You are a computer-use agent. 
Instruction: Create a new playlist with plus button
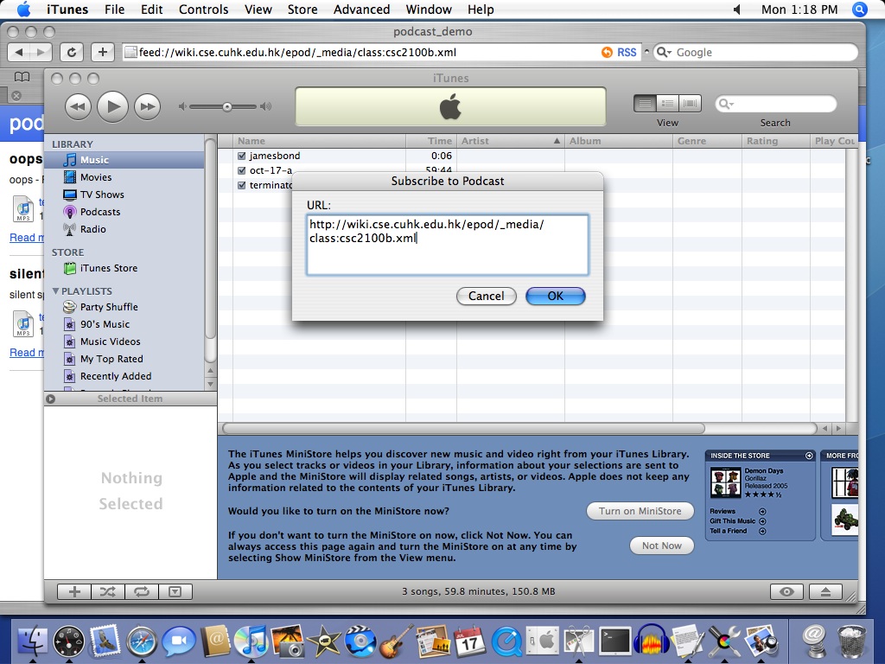74,591
